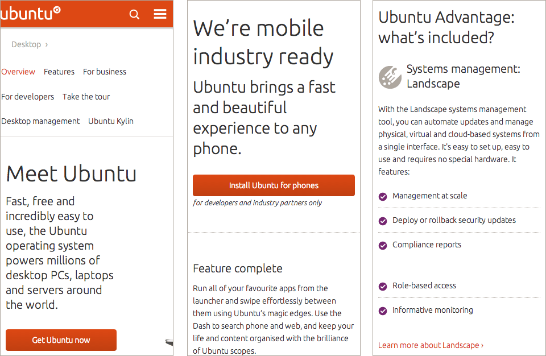Click the Management at scale text
This screenshot has width=546, height=356.
430,196
